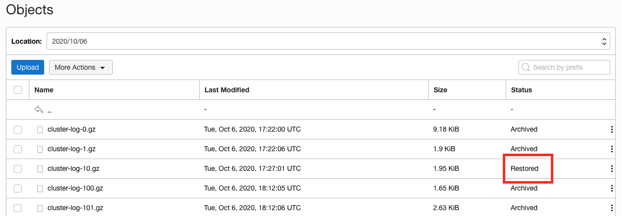Image resolution: width=622 pixels, height=216 pixels.
Task: Toggle the select-all checkbox in header
Action: (x=18, y=90)
